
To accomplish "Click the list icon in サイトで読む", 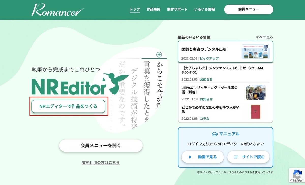I will click(236, 157).
